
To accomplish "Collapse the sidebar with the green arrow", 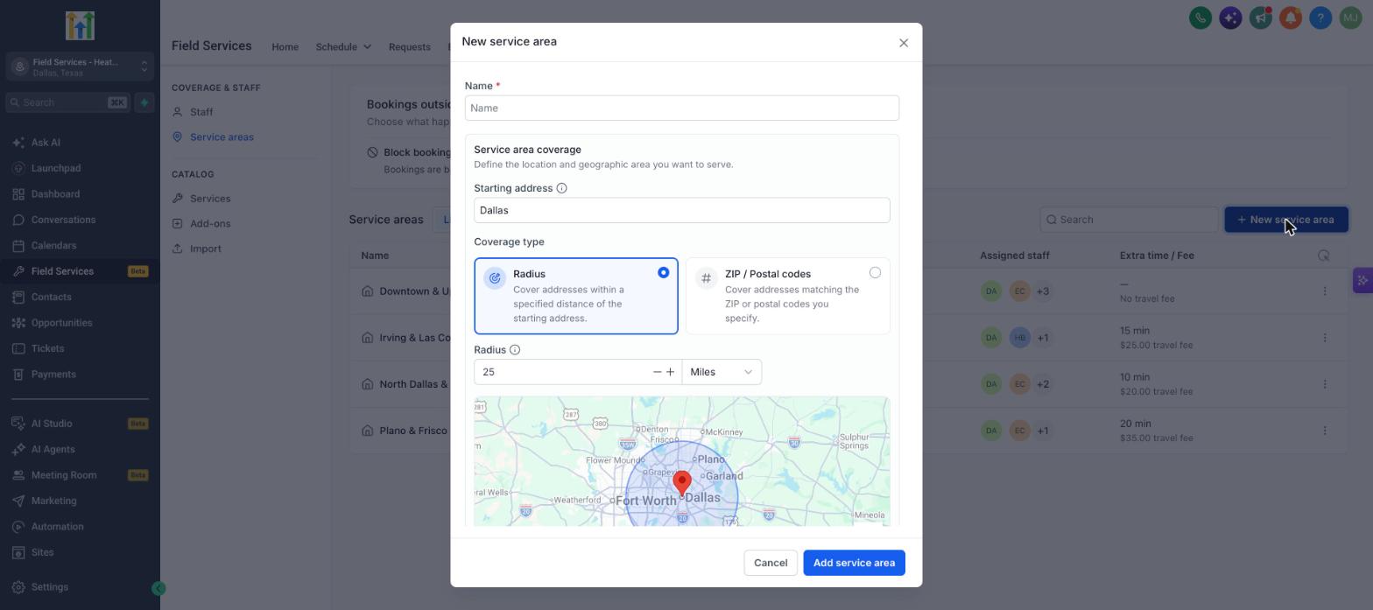I will pos(158,589).
